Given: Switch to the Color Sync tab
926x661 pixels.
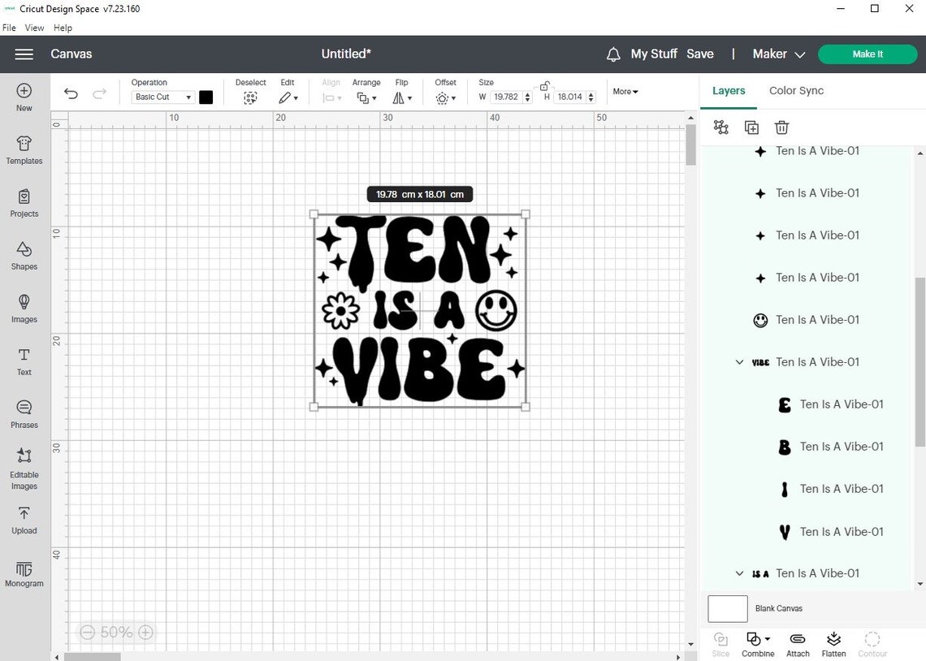Looking at the screenshot, I should [796, 90].
